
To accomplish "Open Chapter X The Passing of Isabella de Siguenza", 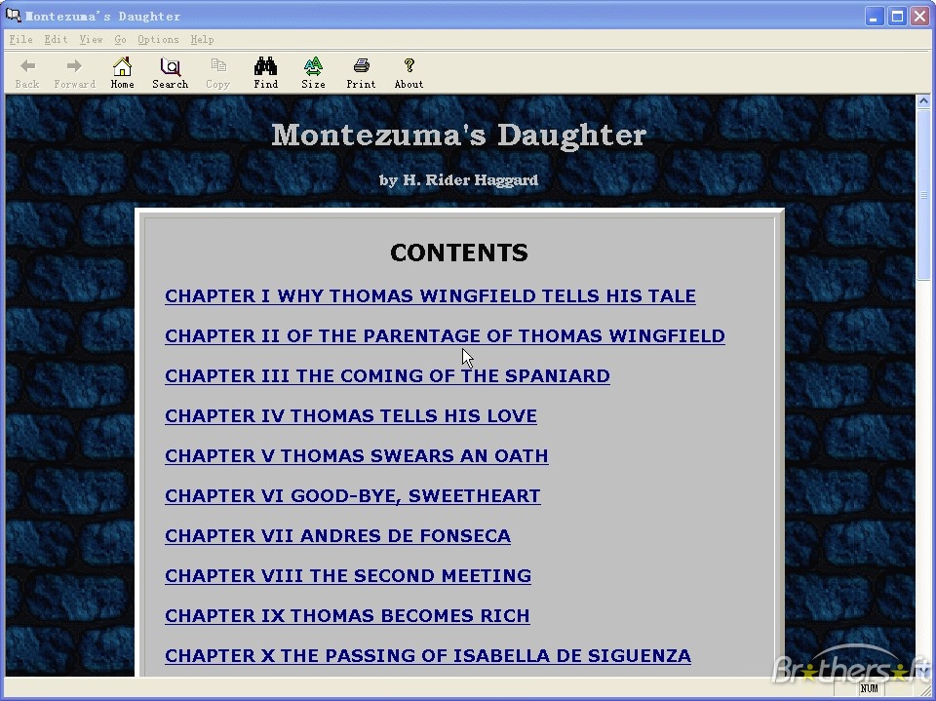I will (x=428, y=656).
